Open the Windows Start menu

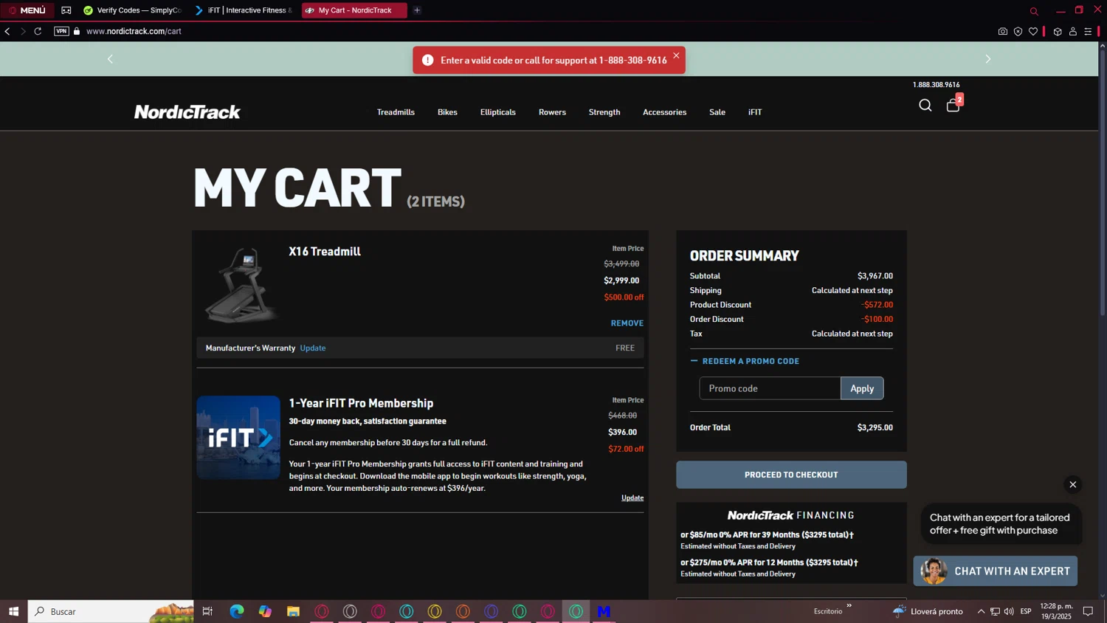(13, 611)
